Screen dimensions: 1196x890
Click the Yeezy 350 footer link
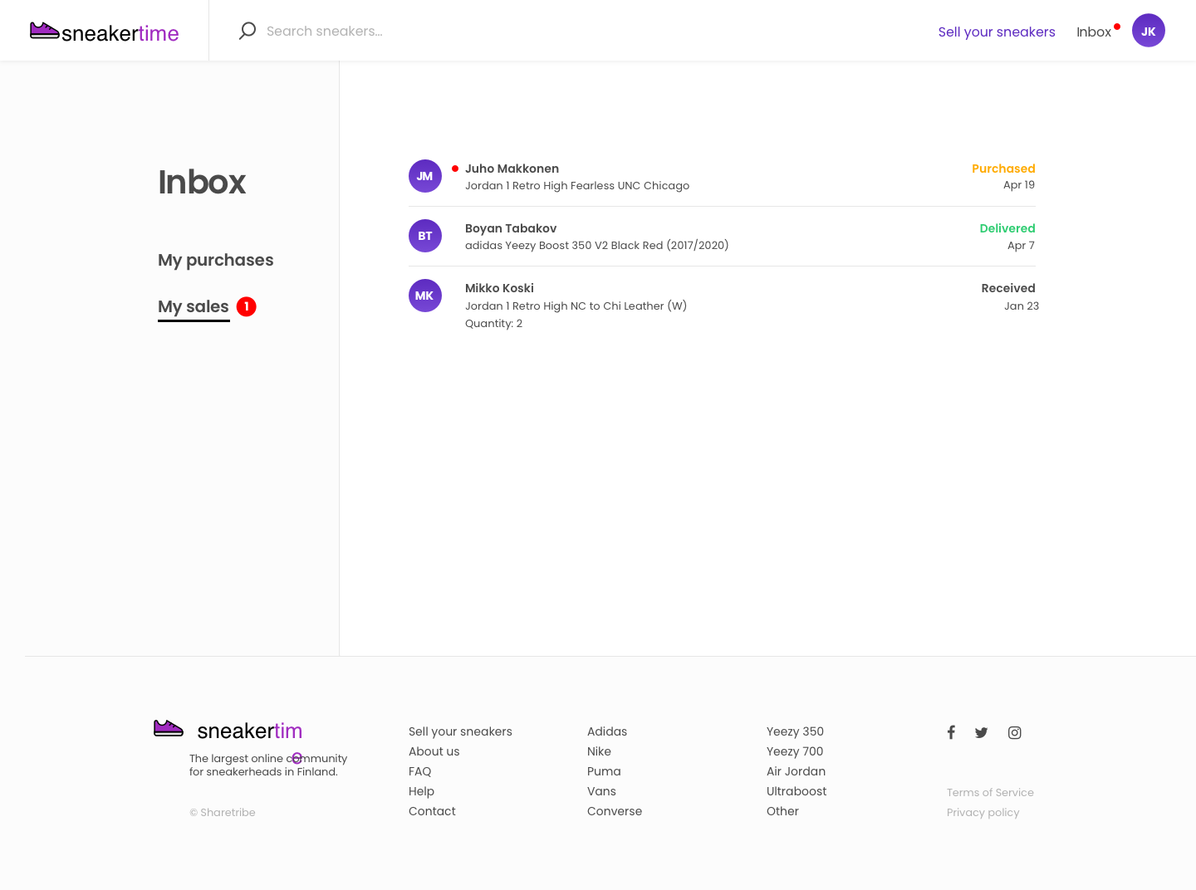[795, 731]
